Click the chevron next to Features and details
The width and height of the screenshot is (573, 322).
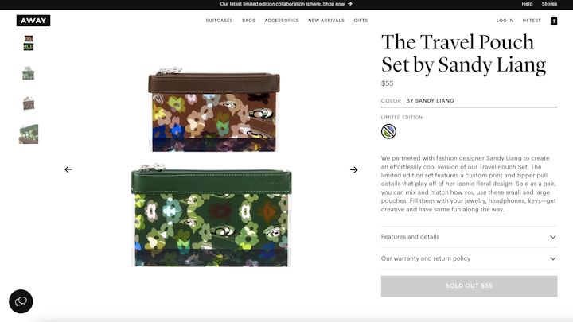pyautogui.click(x=552, y=237)
